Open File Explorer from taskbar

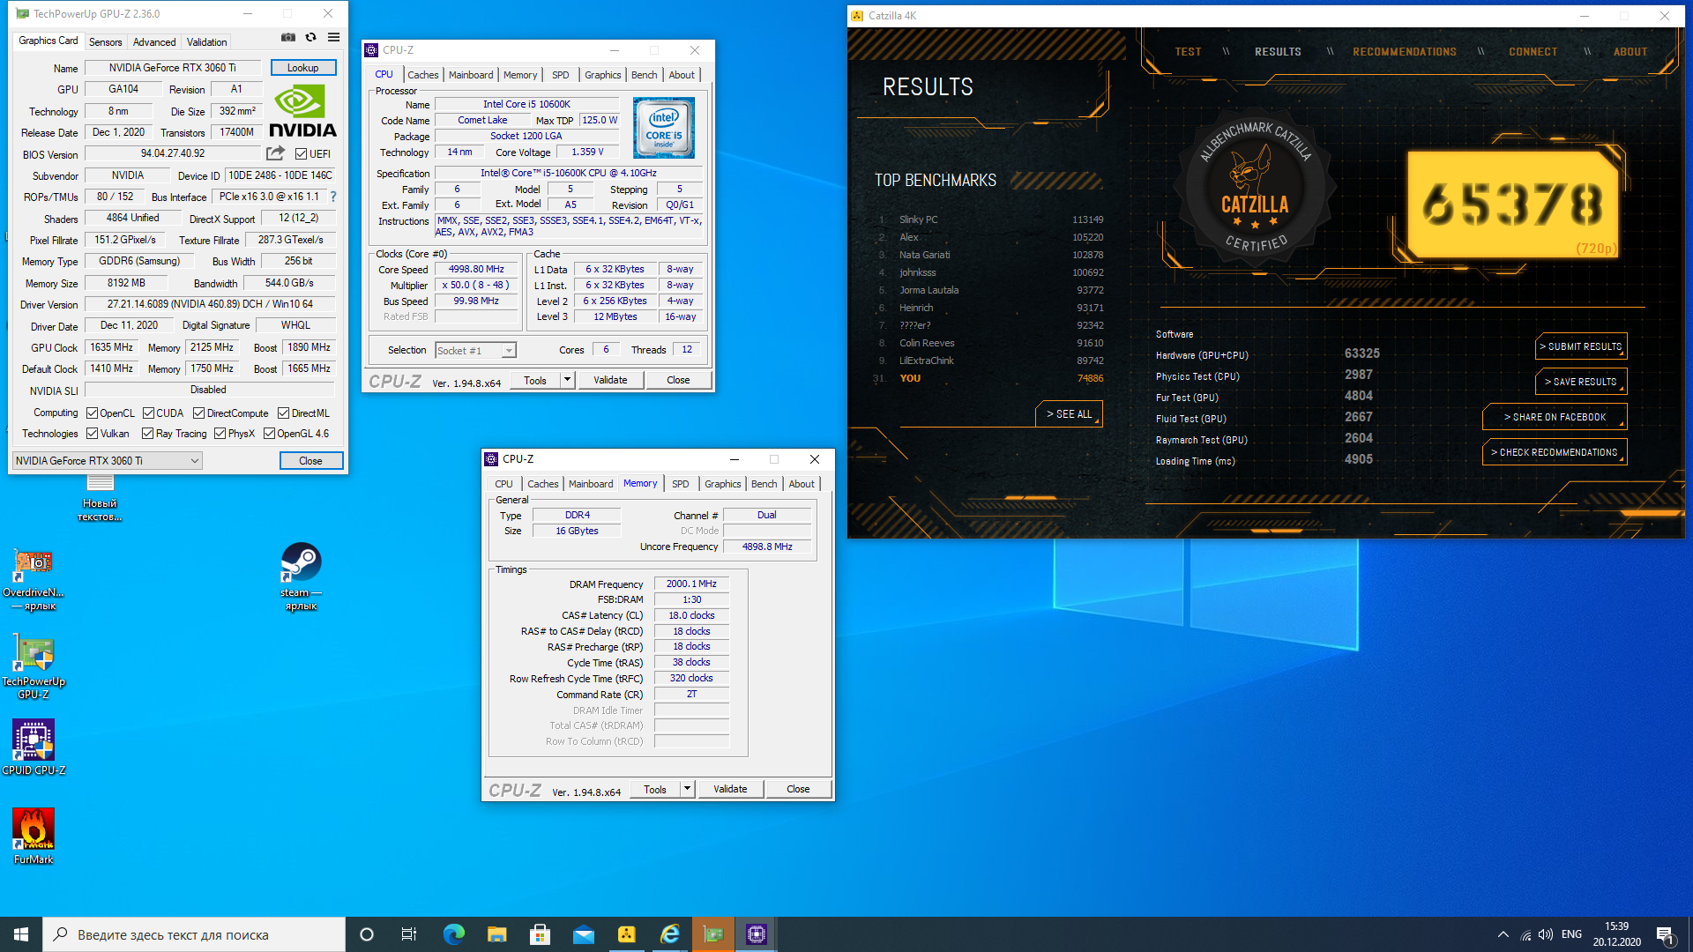[496, 934]
